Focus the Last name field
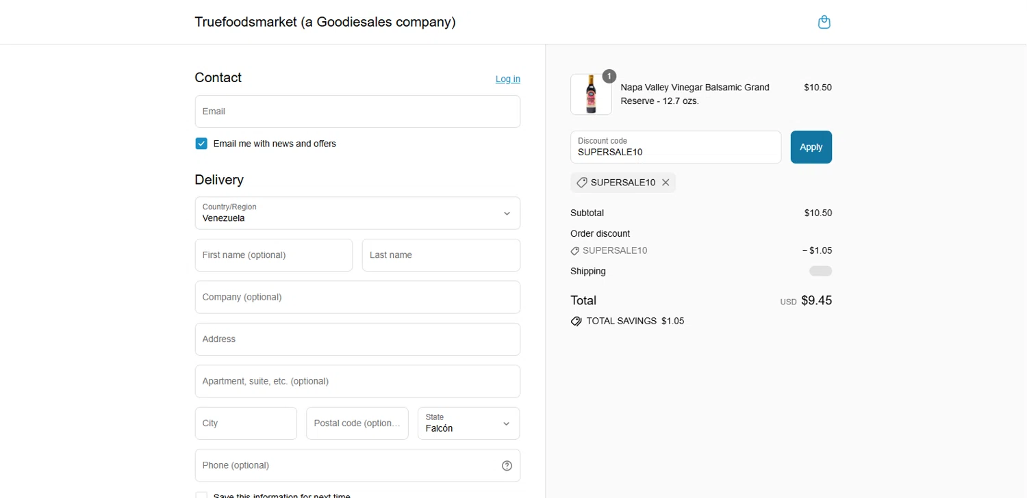 coord(441,255)
